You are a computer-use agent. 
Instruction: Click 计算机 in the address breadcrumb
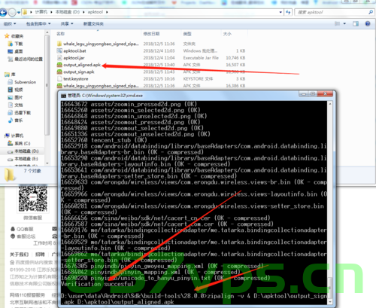point(41,12)
